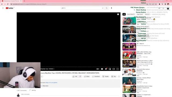Reload the page

[8, 4]
